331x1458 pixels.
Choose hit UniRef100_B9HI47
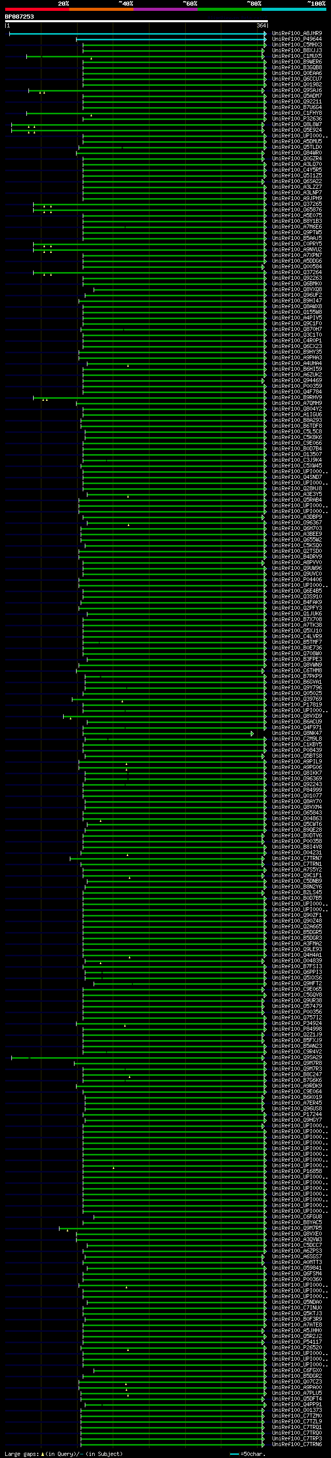297,300
